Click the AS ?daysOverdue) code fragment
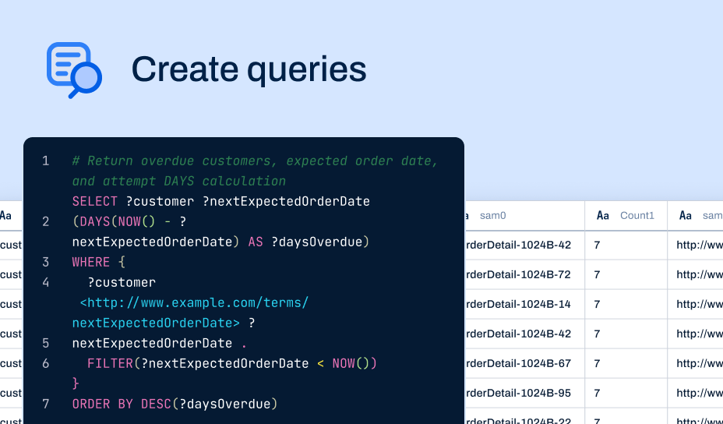The image size is (723, 424). [x=309, y=242]
